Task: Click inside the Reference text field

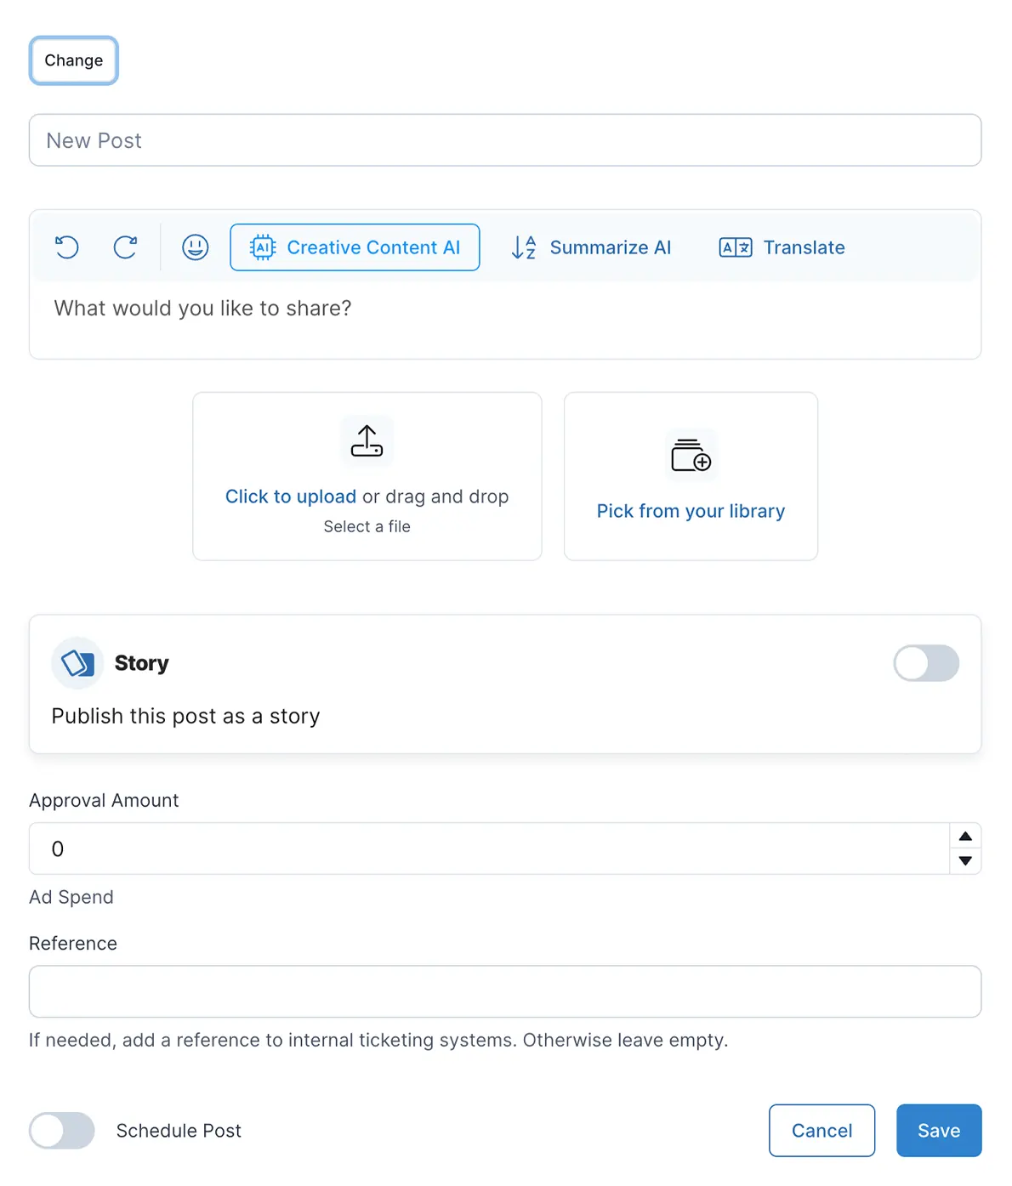Action: tap(505, 991)
